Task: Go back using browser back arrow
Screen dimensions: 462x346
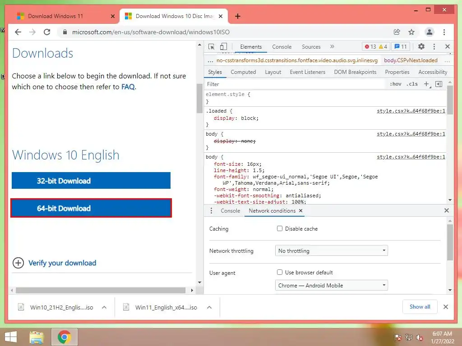Action: coord(18,32)
